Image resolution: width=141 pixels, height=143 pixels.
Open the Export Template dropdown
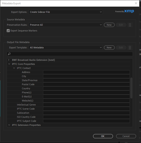tap(65, 48)
